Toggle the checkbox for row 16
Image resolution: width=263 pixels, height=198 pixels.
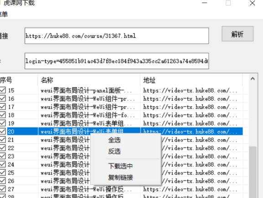(x=3, y=98)
